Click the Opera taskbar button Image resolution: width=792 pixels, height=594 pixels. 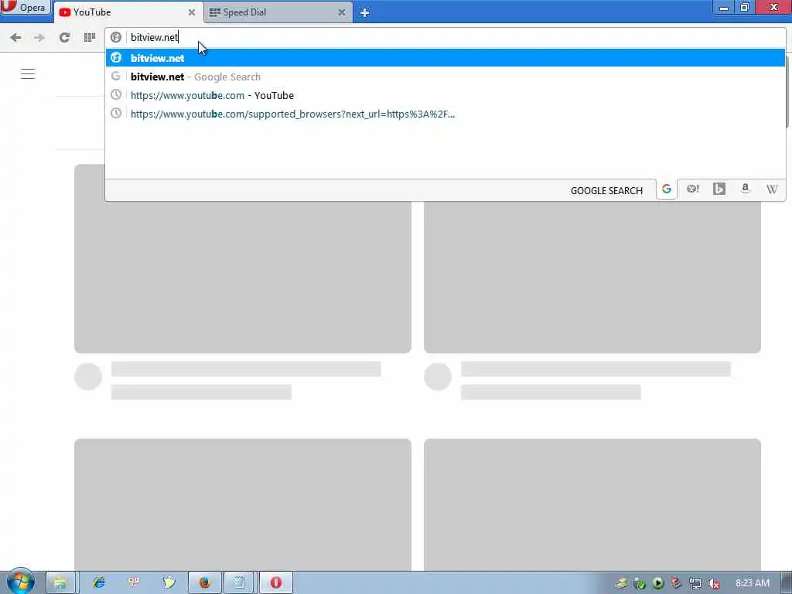click(x=276, y=583)
